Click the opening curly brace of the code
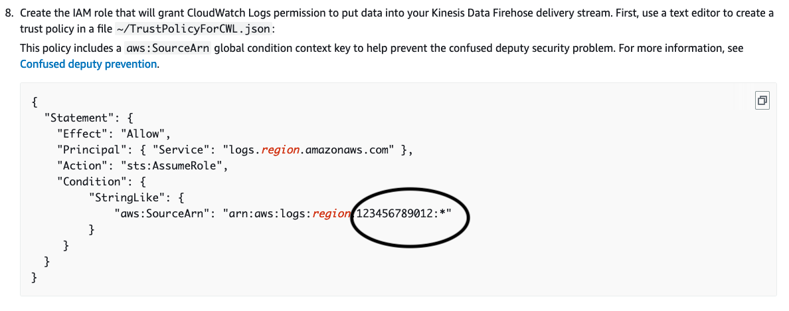 click(x=34, y=102)
